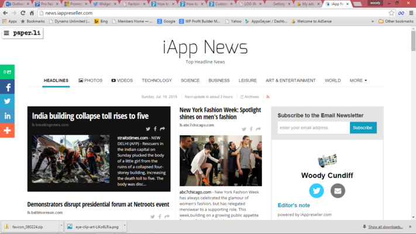Viewport: 416px width, 234px height.
Task: Bookmark this page with the star
Action: point(391,13)
